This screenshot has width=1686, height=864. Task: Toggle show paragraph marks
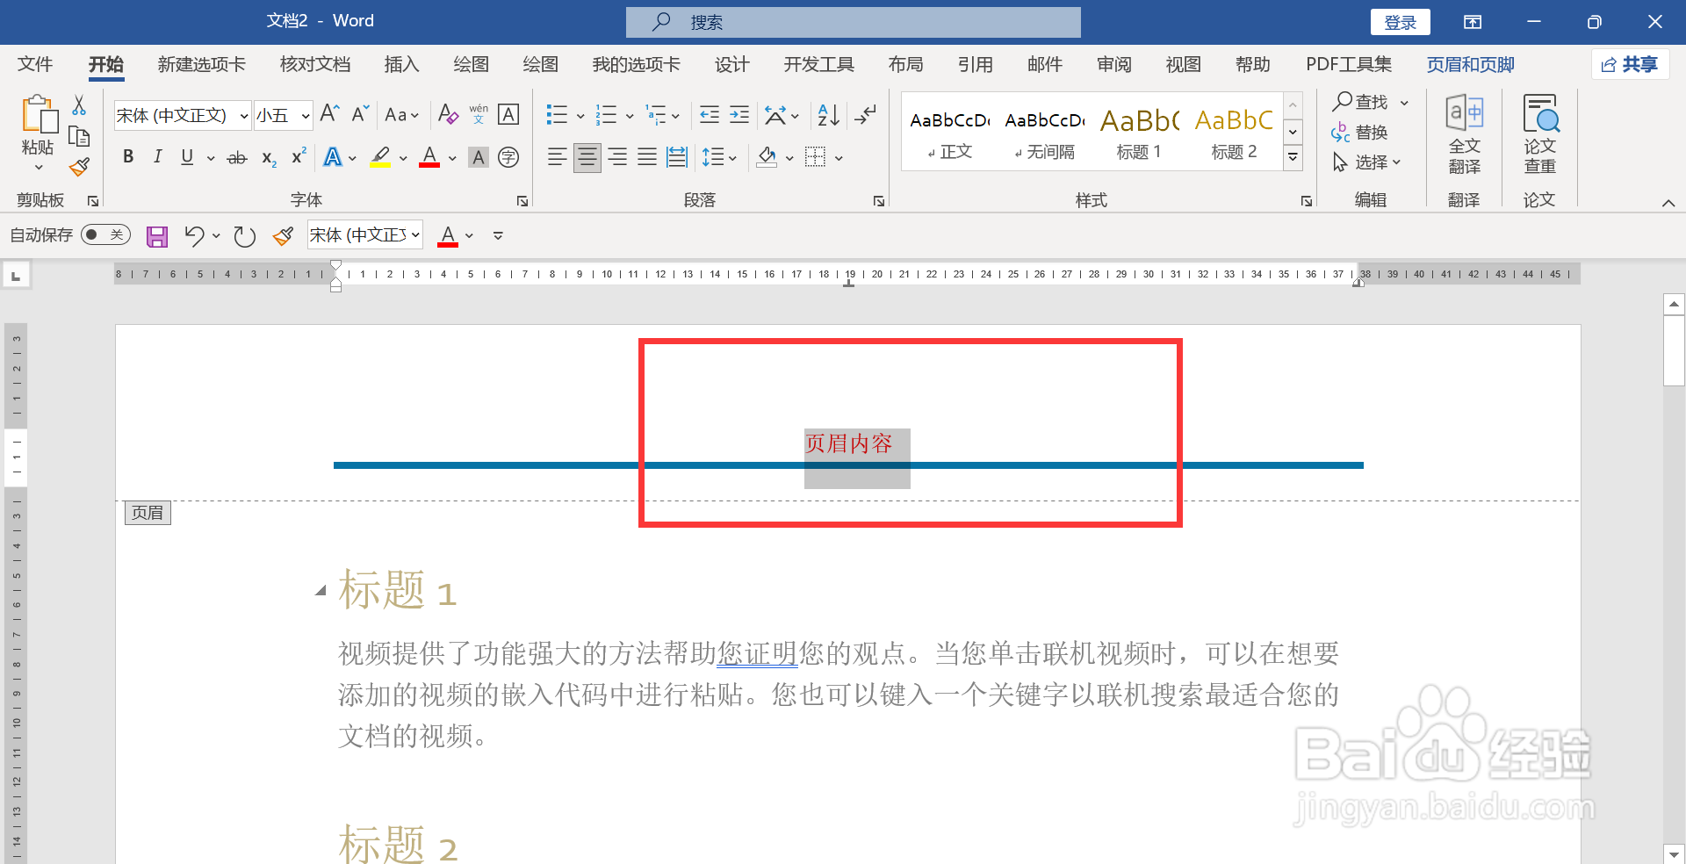click(866, 115)
